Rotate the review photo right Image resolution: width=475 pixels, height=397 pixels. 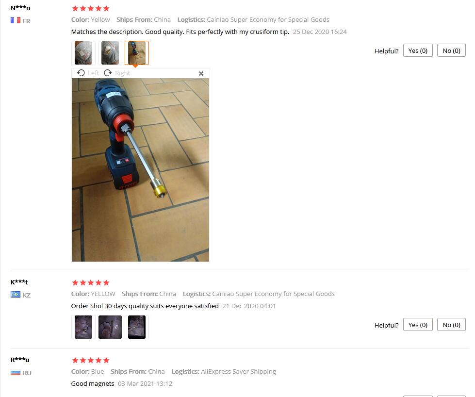coord(117,73)
